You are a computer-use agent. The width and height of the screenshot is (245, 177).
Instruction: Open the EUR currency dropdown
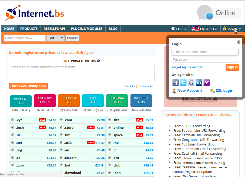tap(179, 29)
